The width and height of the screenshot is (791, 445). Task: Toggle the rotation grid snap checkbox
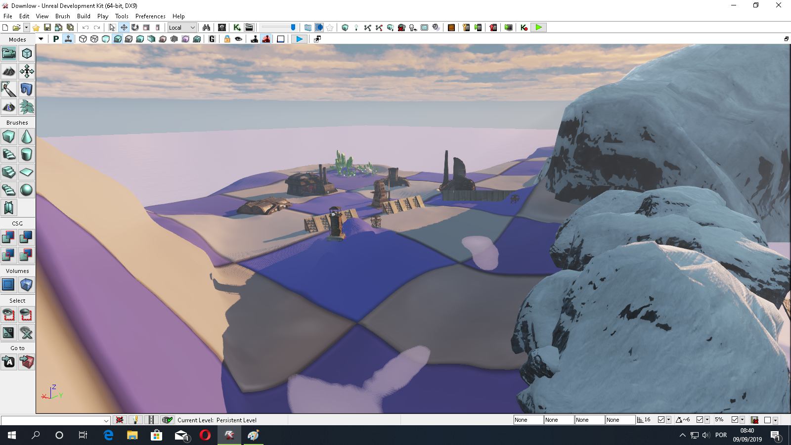(x=700, y=420)
